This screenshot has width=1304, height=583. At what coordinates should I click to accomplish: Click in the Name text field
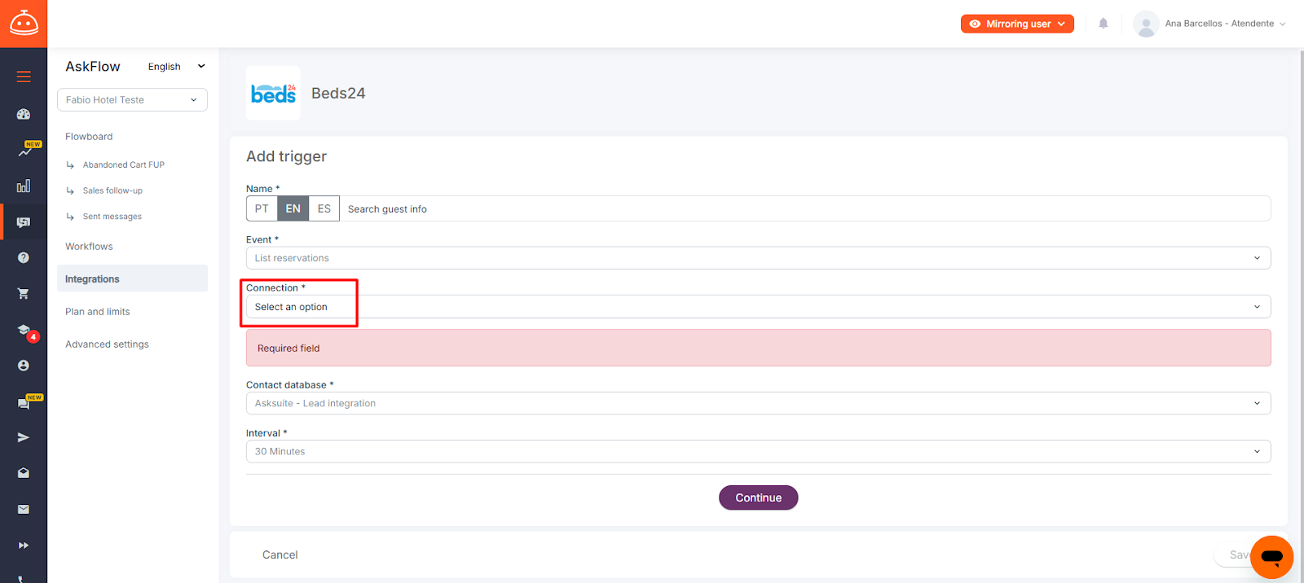tap(803, 208)
